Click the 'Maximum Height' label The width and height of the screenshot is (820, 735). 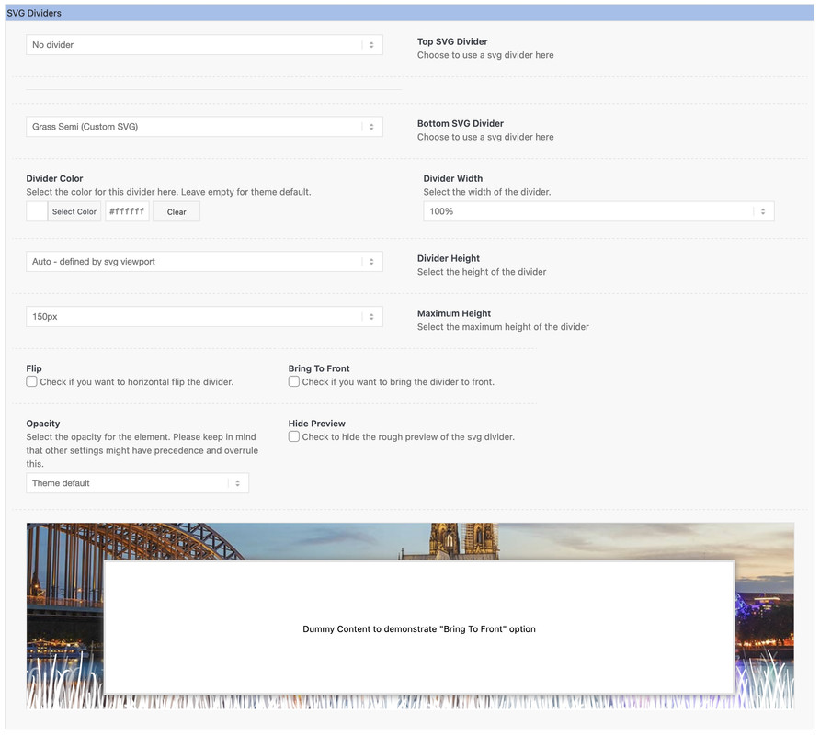[454, 313]
